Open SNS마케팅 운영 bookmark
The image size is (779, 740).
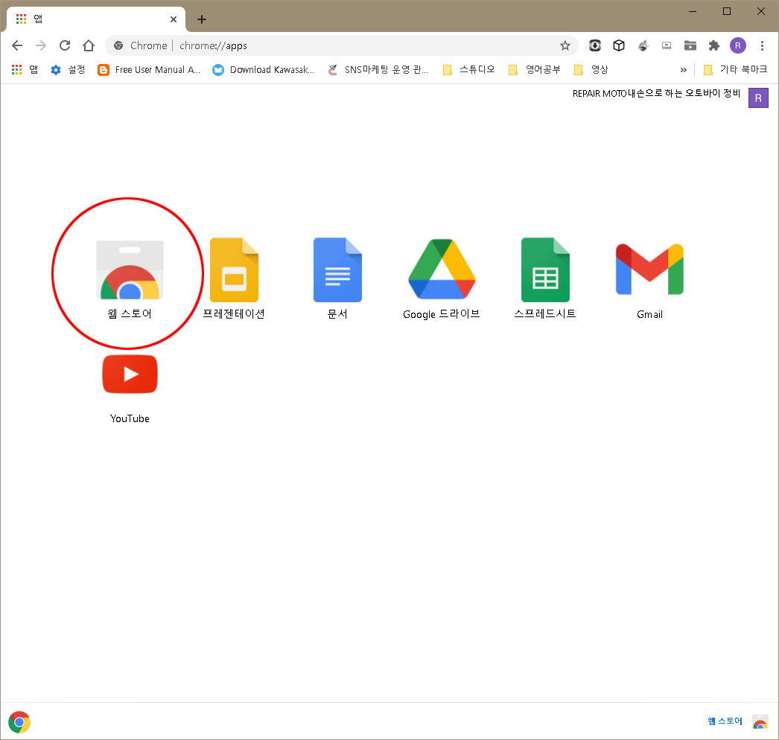pyautogui.click(x=378, y=69)
